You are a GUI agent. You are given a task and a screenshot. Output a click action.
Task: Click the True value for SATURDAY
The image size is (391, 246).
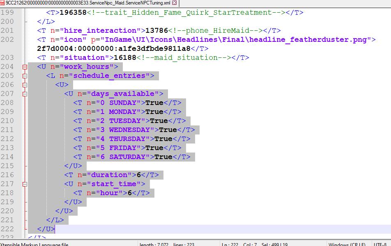(163, 157)
